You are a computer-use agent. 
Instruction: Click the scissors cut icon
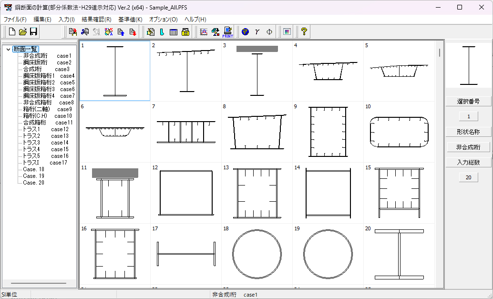click(x=85, y=32)
